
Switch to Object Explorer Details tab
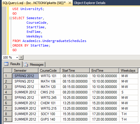(90, 3)
